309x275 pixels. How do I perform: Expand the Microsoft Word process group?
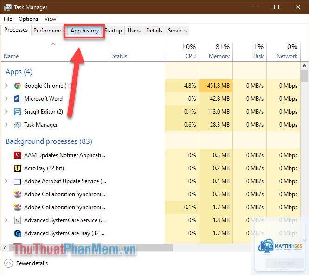[6, 99]
